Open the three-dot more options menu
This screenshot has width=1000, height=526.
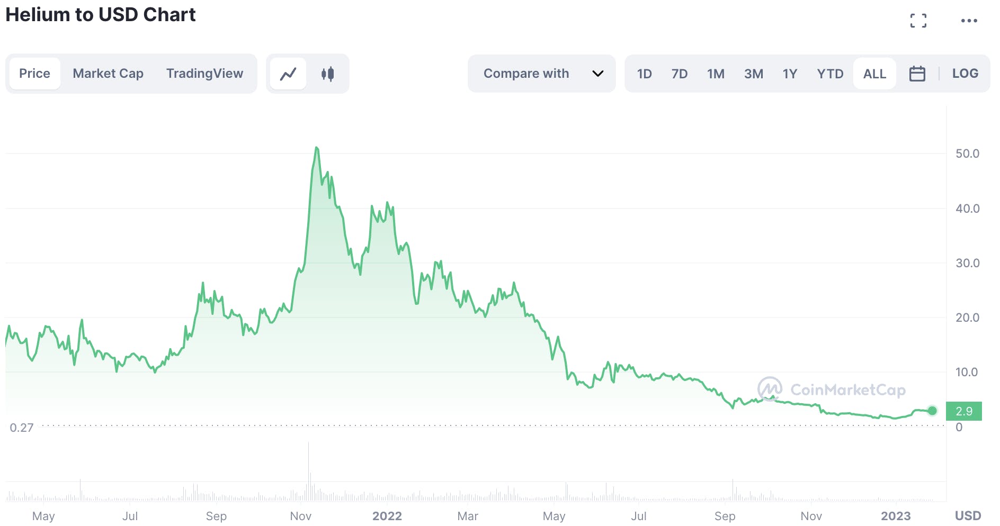coord(969,21)
